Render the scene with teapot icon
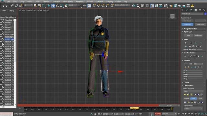Image resolution: width=207 pixels, height=116 pixels. coord(180,6)
